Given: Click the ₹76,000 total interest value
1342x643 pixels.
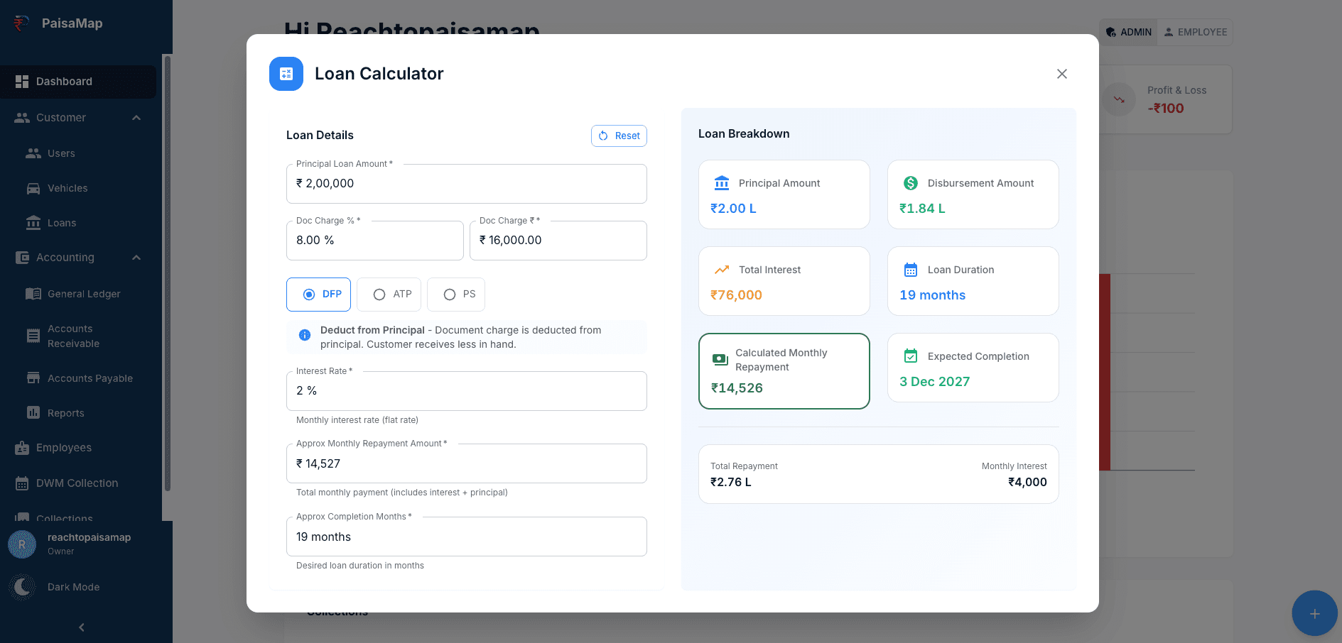Looking at the screenshot, I should 736,295.
